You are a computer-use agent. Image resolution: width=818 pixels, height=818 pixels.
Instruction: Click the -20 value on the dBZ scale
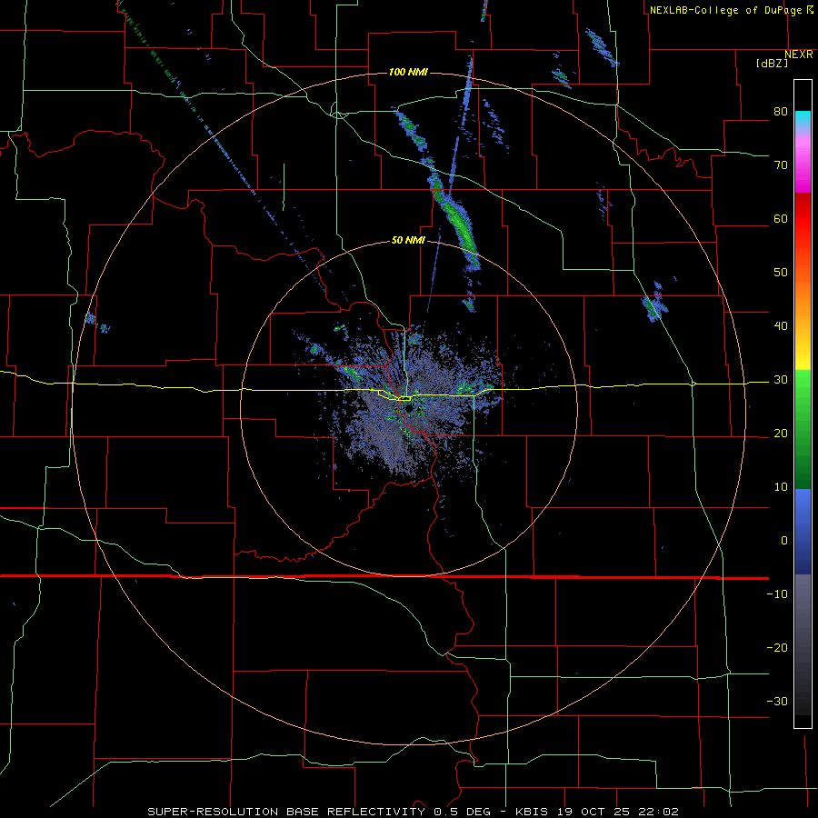coord(777,648)
